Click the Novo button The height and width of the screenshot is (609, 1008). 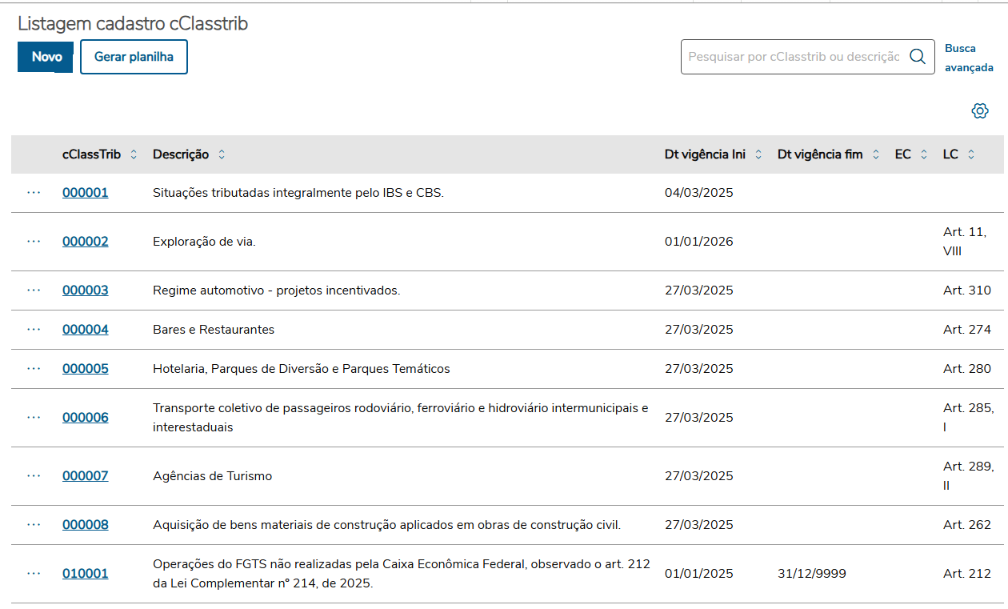46,57
